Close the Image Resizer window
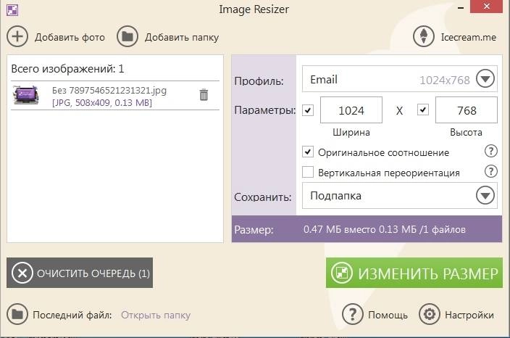Viewport: 510px width, 338px height. coord(487,7)
